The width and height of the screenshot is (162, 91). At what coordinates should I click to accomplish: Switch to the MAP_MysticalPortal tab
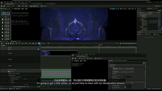[10, 4]
